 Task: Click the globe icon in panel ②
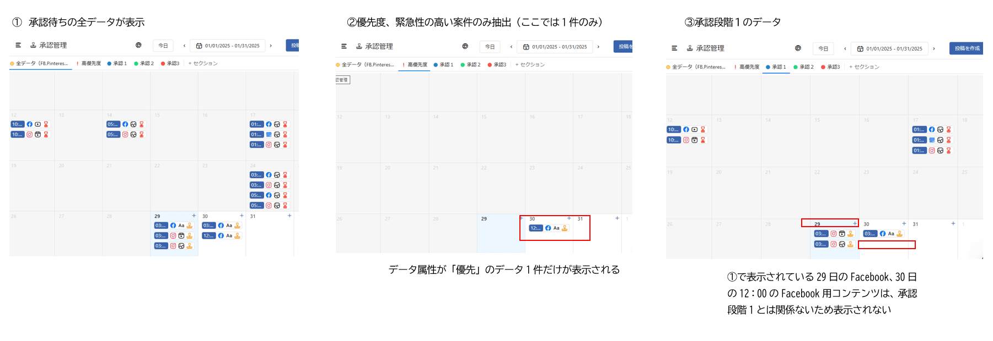(465, 46)
